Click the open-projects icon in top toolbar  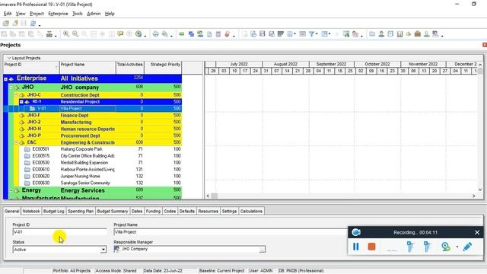pyautogui.click(x=6, y=24)
